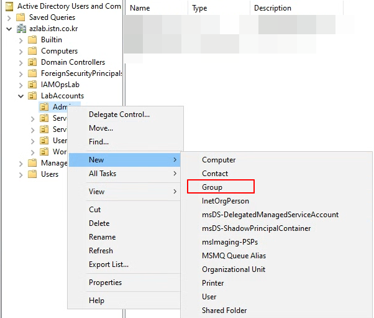This screenshot has height=318, width=374.
Task: Click the Domain Controllers OU icon
Action: click(x=32, y=62)
